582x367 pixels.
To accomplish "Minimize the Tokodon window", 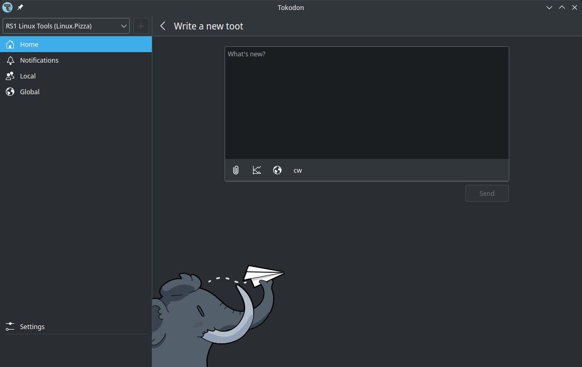I will [549, 7].
